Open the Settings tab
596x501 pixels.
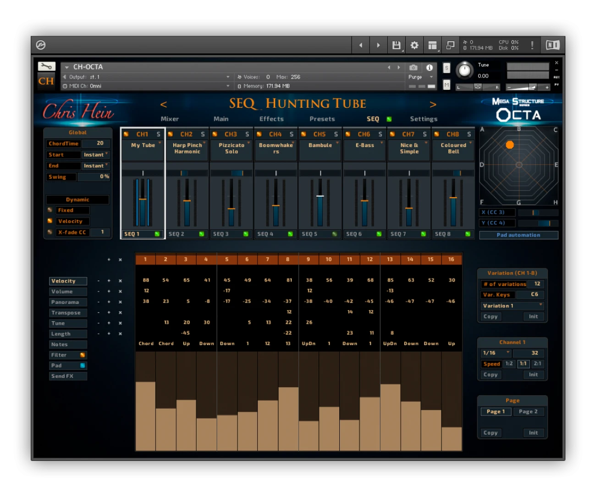[x=424, y=119]
